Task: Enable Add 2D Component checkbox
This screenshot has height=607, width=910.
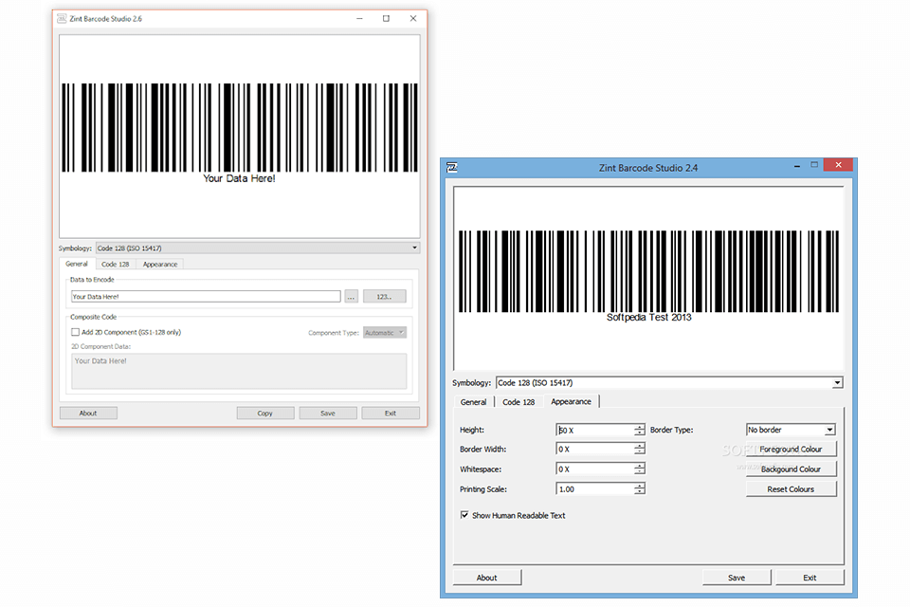Action: 76,332
